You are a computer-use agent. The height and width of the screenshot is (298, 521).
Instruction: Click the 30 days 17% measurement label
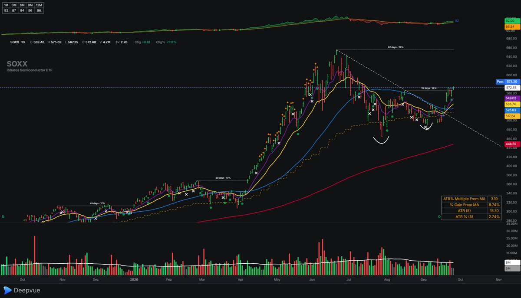point(222,178)
